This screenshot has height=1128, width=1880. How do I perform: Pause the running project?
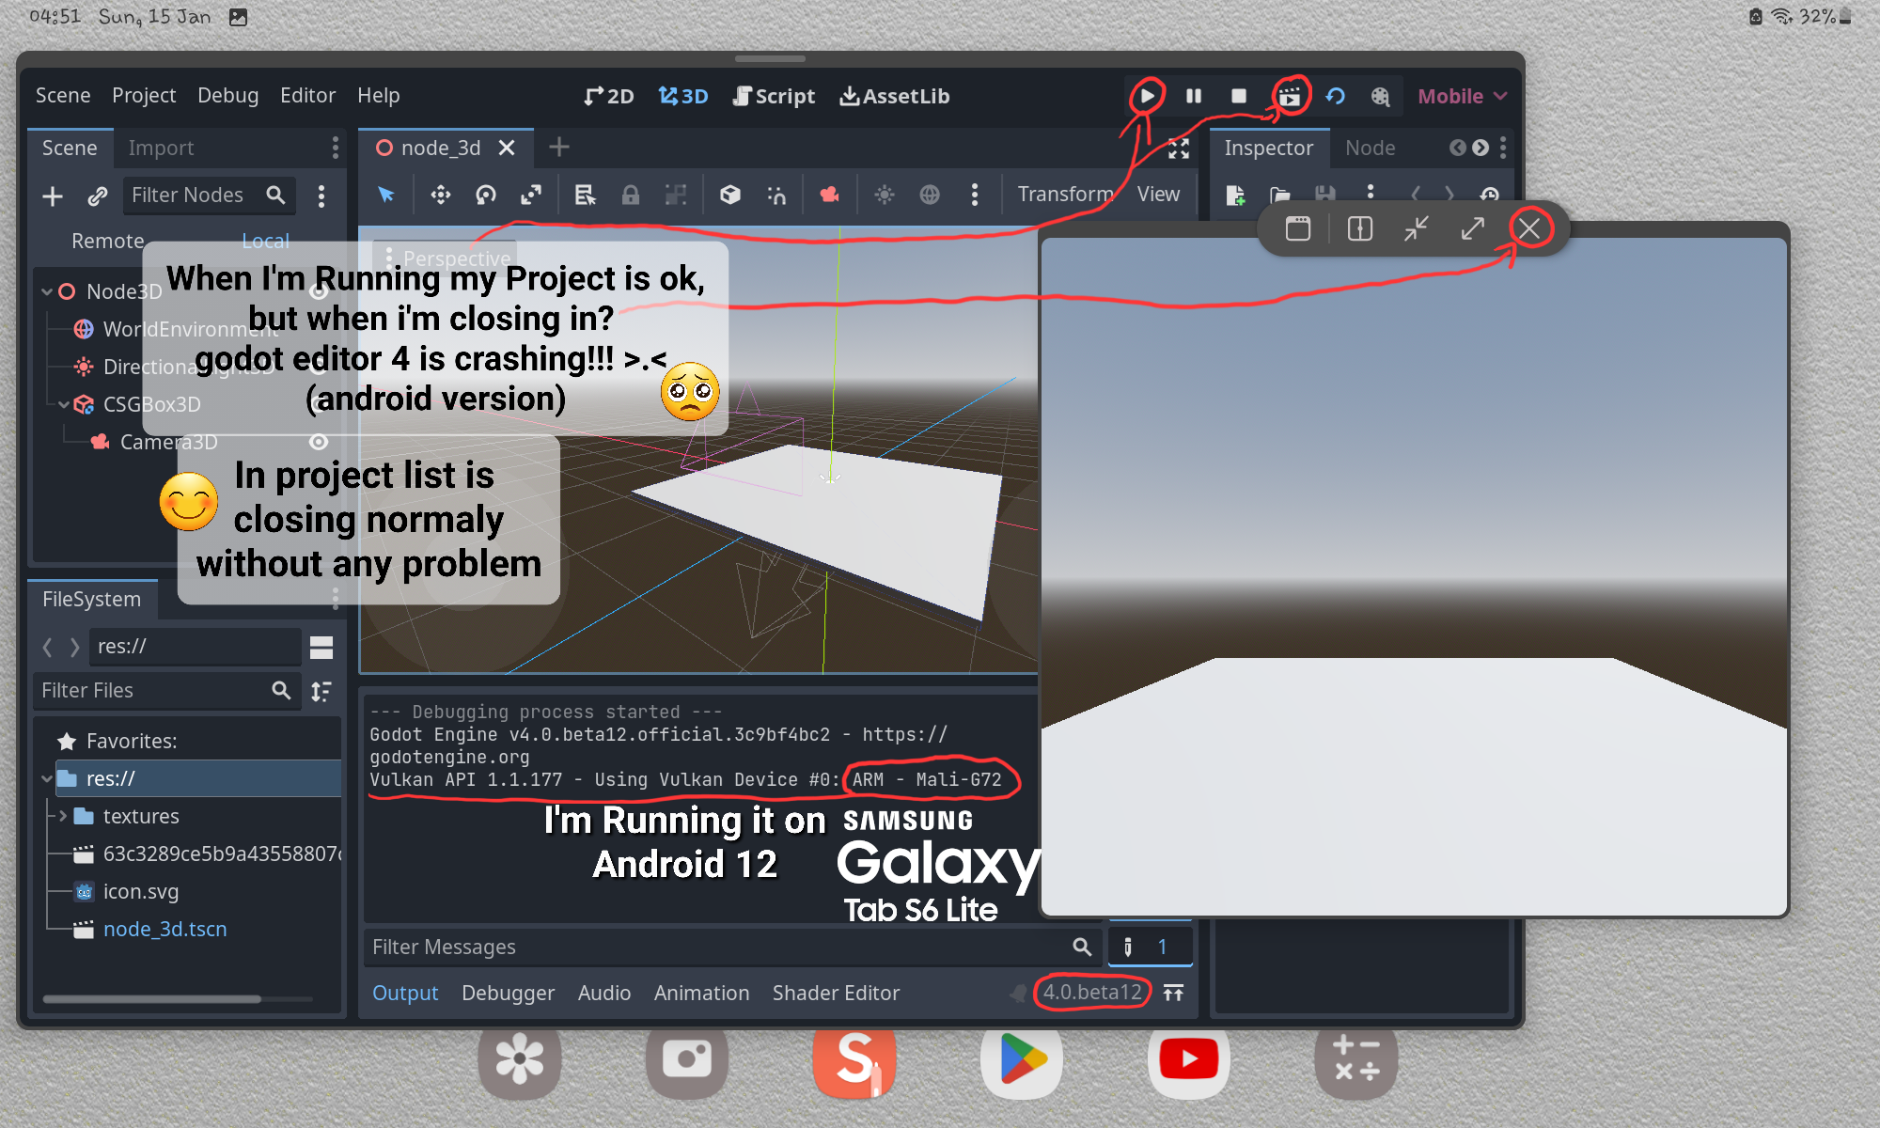click(x=1194, y=96)
